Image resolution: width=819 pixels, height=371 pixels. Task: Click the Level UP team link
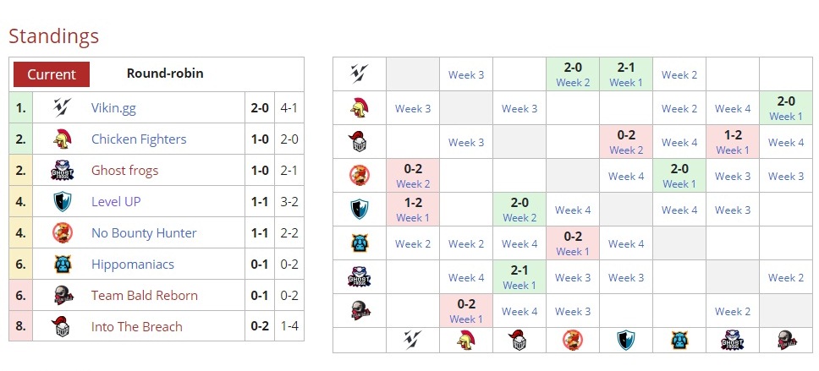tap(116, 201)
